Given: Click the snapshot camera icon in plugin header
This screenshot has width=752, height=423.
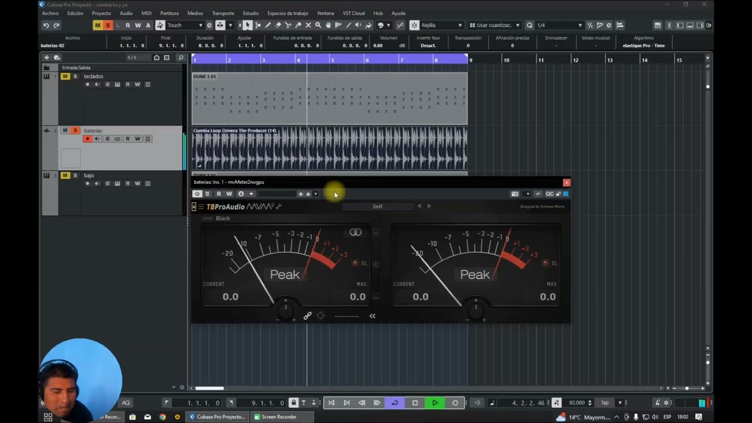Looking at the screenshot, I should click(515, 194).
